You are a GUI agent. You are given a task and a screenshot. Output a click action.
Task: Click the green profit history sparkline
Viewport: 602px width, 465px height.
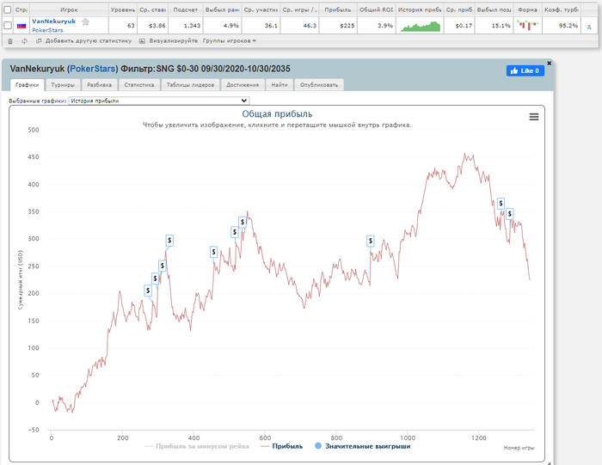(420, 26)
